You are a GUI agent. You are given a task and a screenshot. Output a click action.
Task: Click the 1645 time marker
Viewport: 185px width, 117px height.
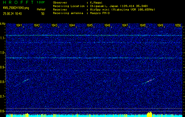90,25
